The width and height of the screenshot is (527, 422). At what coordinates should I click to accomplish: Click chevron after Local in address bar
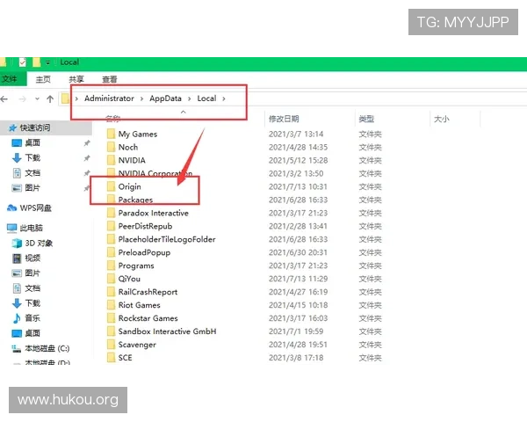[x=224, y=98]
